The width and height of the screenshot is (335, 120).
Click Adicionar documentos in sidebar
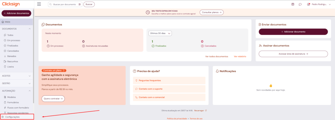pos(16,13)
